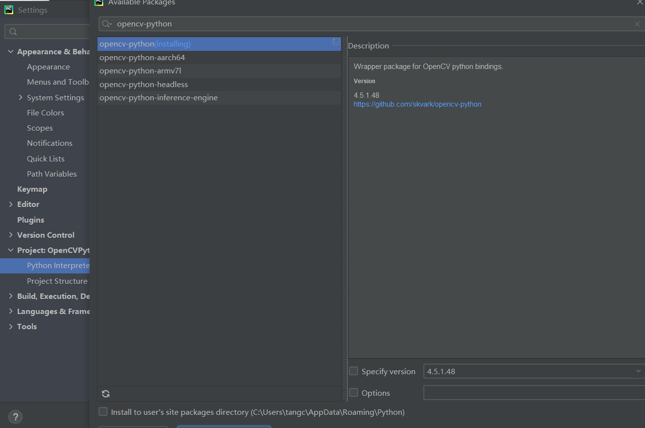Viewport: 645px width, 428px height.
Task: Select the opencv-python (installing) package
Action: click(219, 44)
